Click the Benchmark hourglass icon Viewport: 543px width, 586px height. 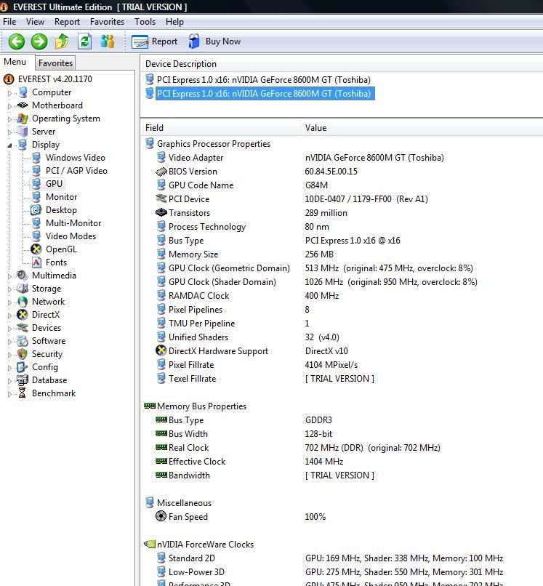click(x=23, y=393)
